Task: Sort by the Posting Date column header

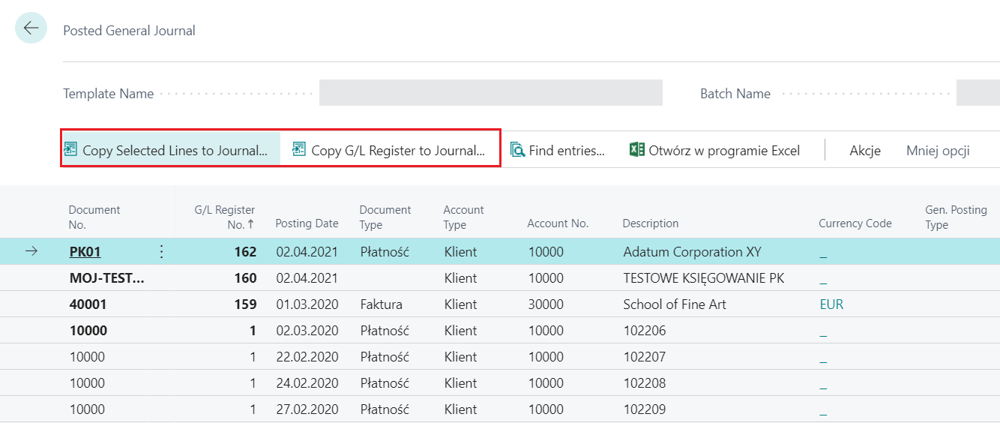Action: (x=307, y=223)
